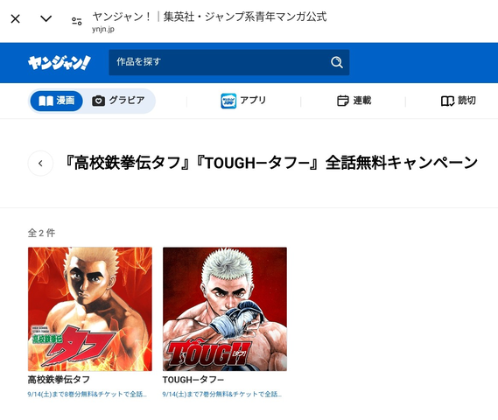
Task: Go back using the round chevron button
Action: click(x=40, y=163)
